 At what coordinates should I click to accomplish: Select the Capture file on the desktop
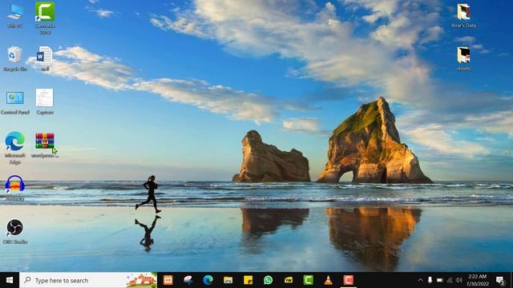pos(45,102)
